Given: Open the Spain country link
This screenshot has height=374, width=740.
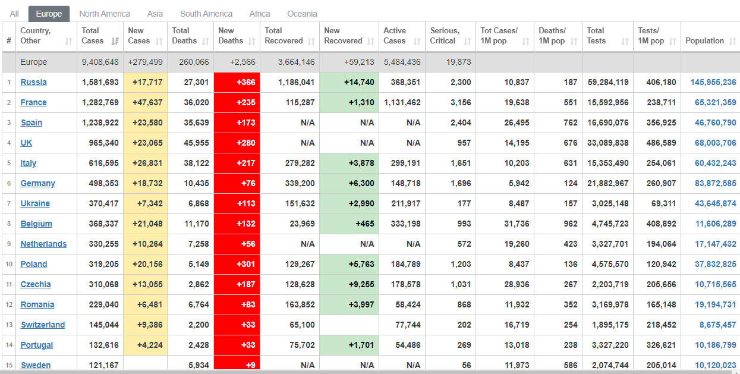Looking at the screenshot, I should [x=32, y=122].
